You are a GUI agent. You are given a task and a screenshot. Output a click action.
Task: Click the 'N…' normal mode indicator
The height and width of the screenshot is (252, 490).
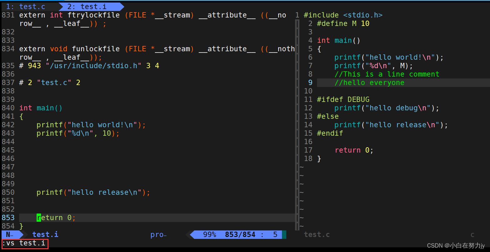pyautogui.click(x=10, y=234)
